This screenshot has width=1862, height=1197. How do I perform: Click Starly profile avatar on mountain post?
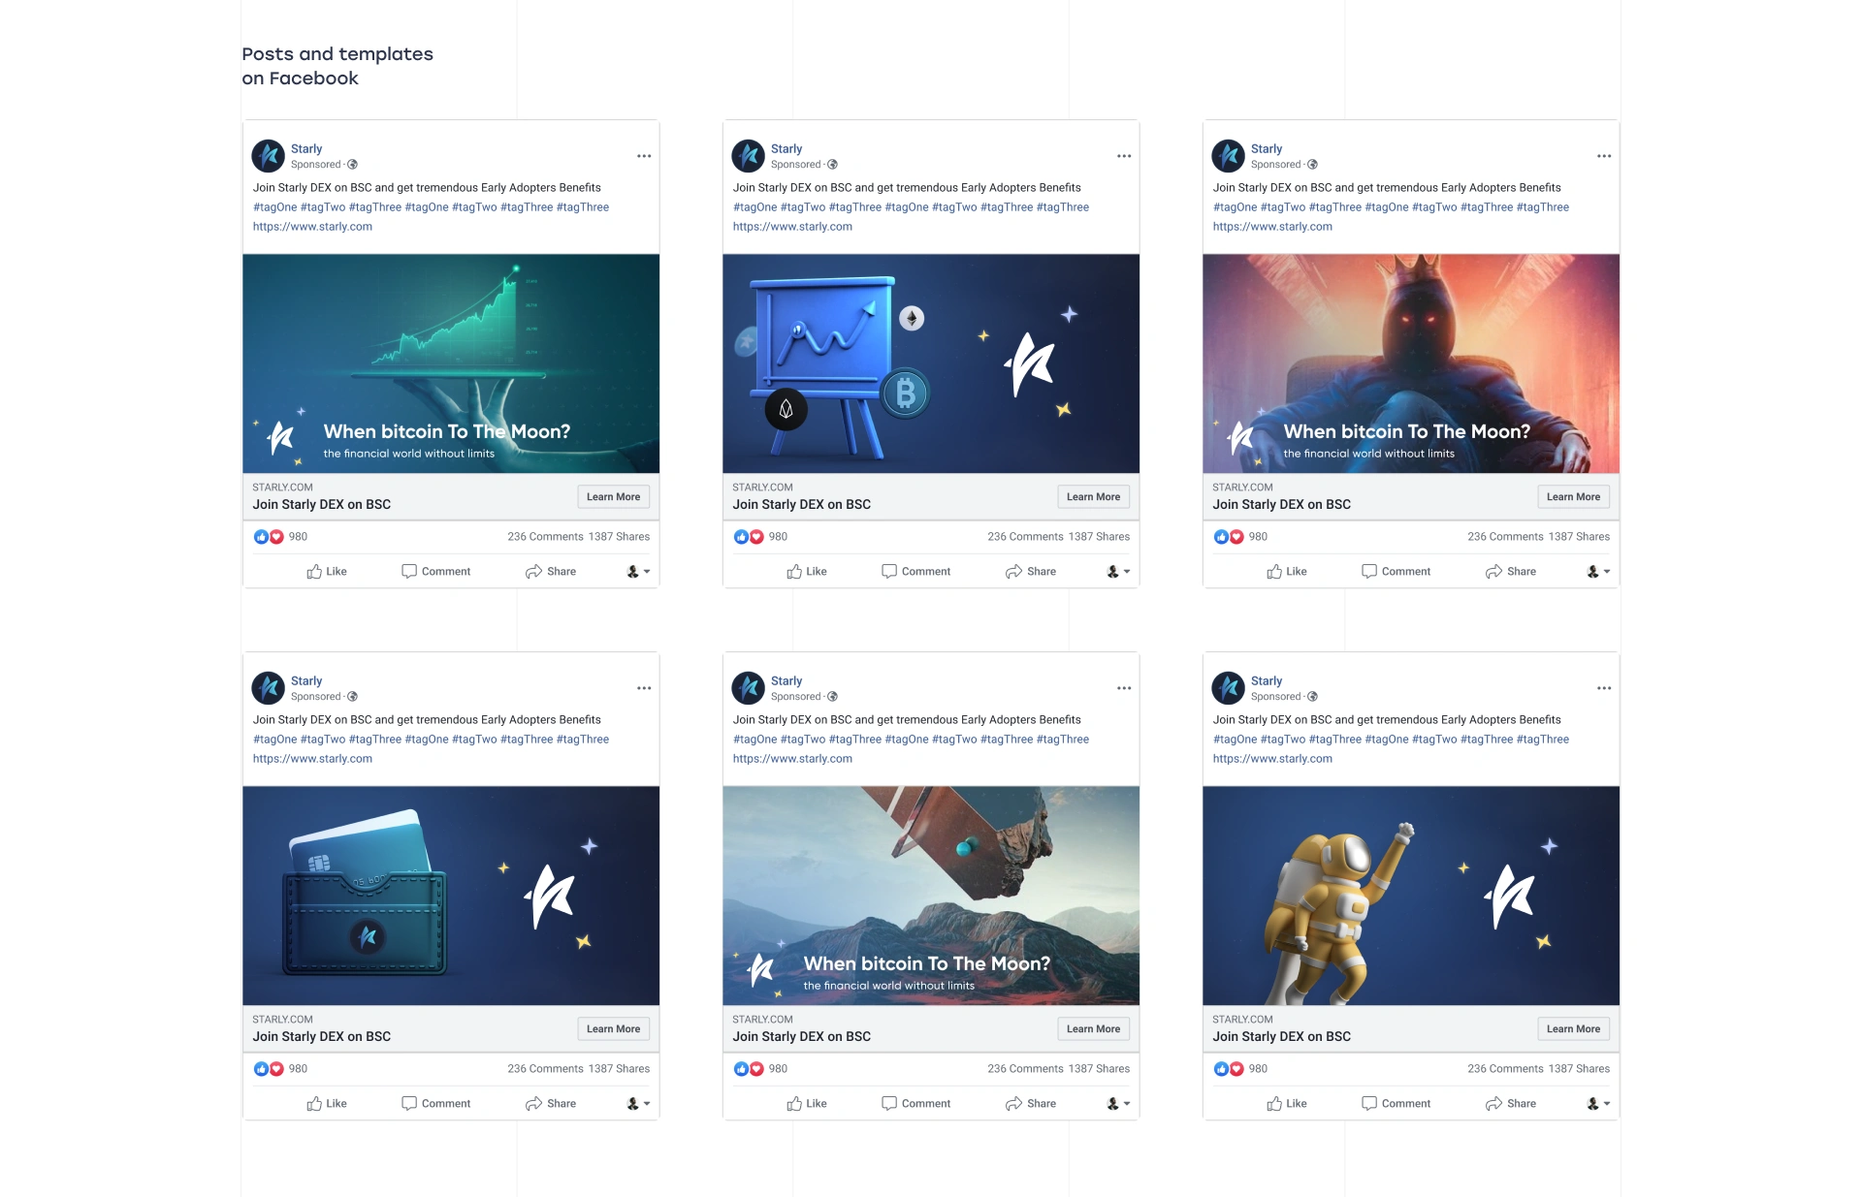tap(748, 688)
